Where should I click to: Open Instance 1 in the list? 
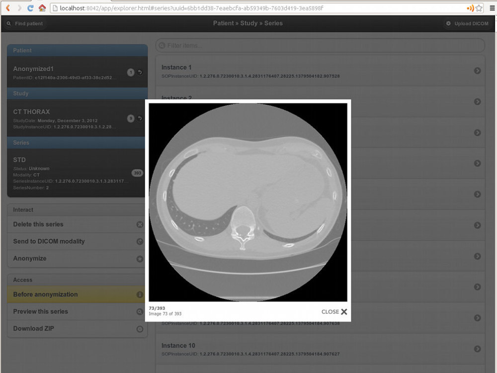click(320, 71)
